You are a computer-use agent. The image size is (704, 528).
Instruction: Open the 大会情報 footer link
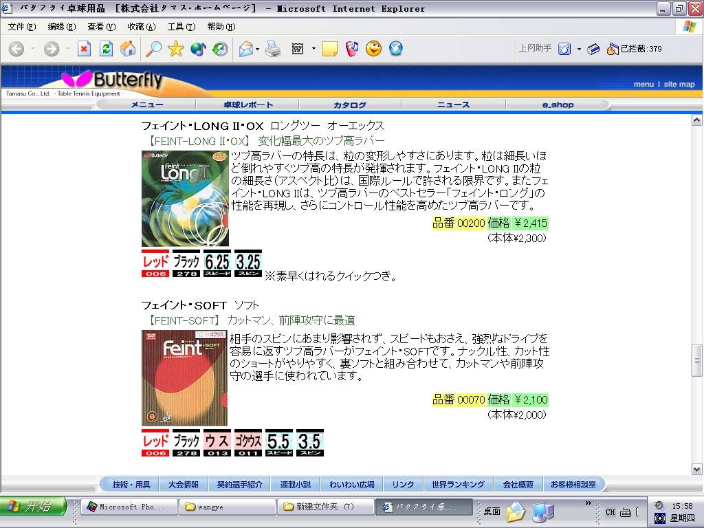pyautogui.click(x=183, y=485)
